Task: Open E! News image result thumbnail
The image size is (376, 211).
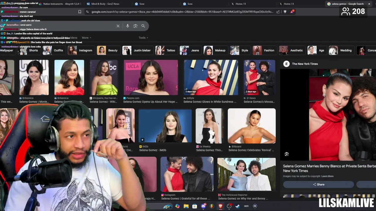Action: pyautogui.click(x=259, y=78)
